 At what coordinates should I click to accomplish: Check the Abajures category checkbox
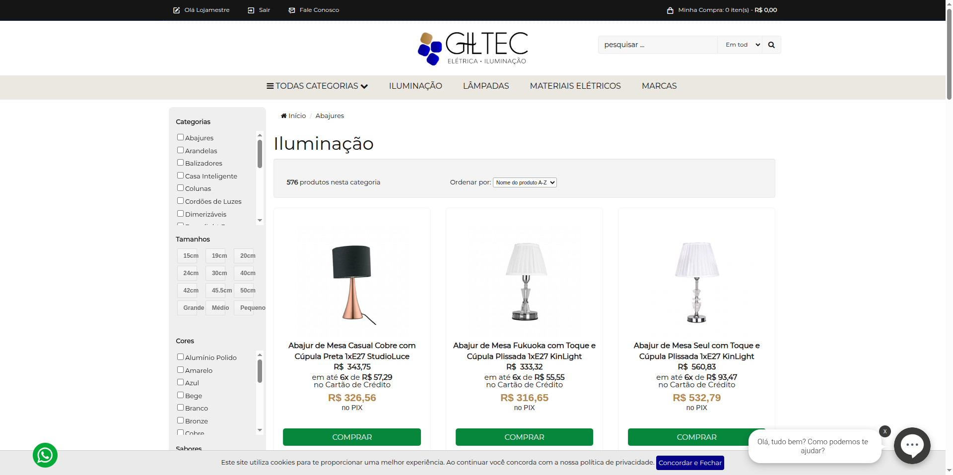click(180, 137)
